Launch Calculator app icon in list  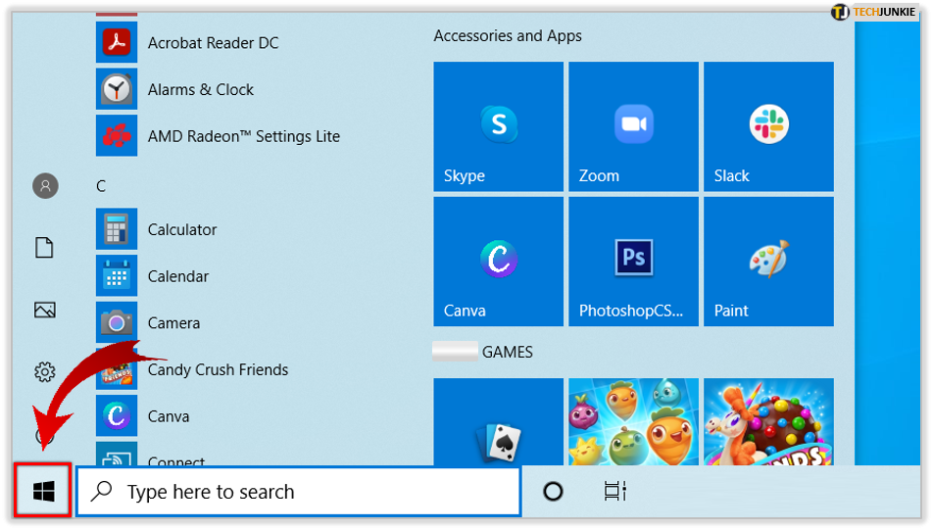[117, 229]
